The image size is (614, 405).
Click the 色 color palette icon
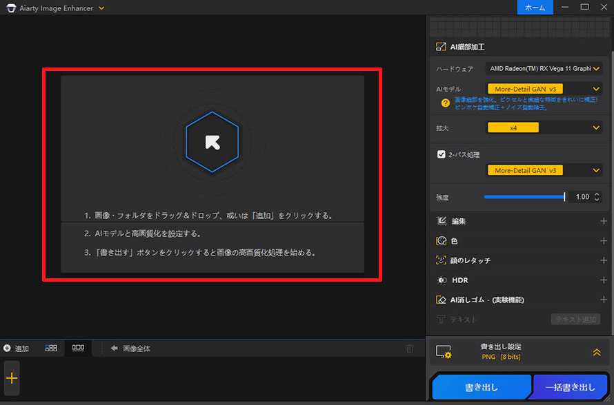click(x=442, y=241)
